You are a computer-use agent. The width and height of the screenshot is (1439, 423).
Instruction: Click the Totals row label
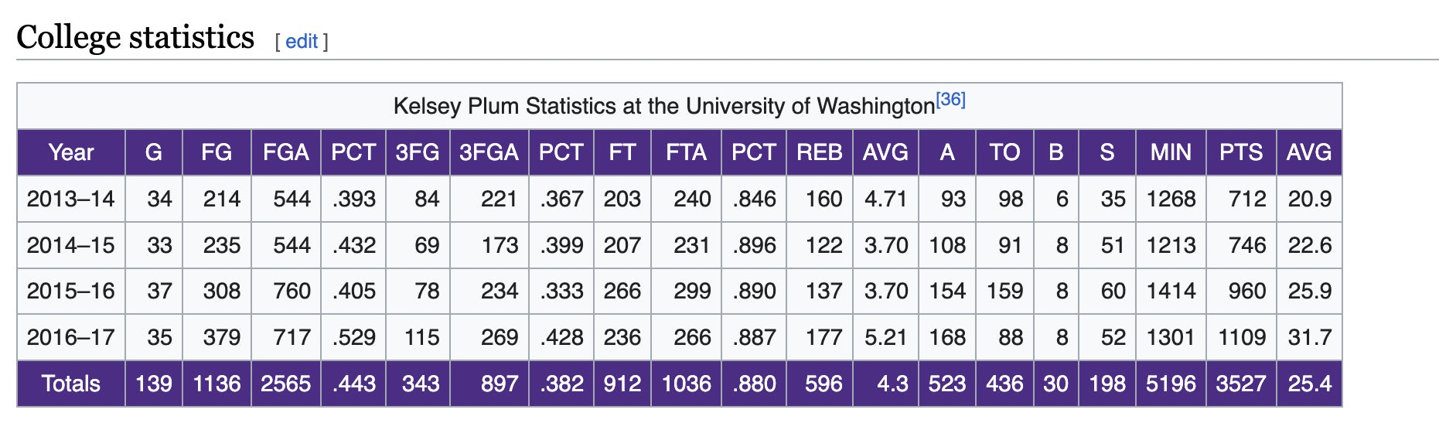[71, 384]
